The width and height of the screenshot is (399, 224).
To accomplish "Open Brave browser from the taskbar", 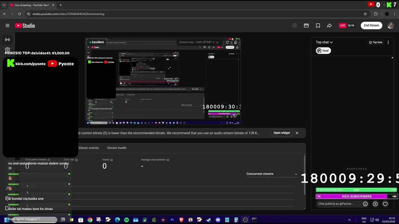I will [181, 220].
